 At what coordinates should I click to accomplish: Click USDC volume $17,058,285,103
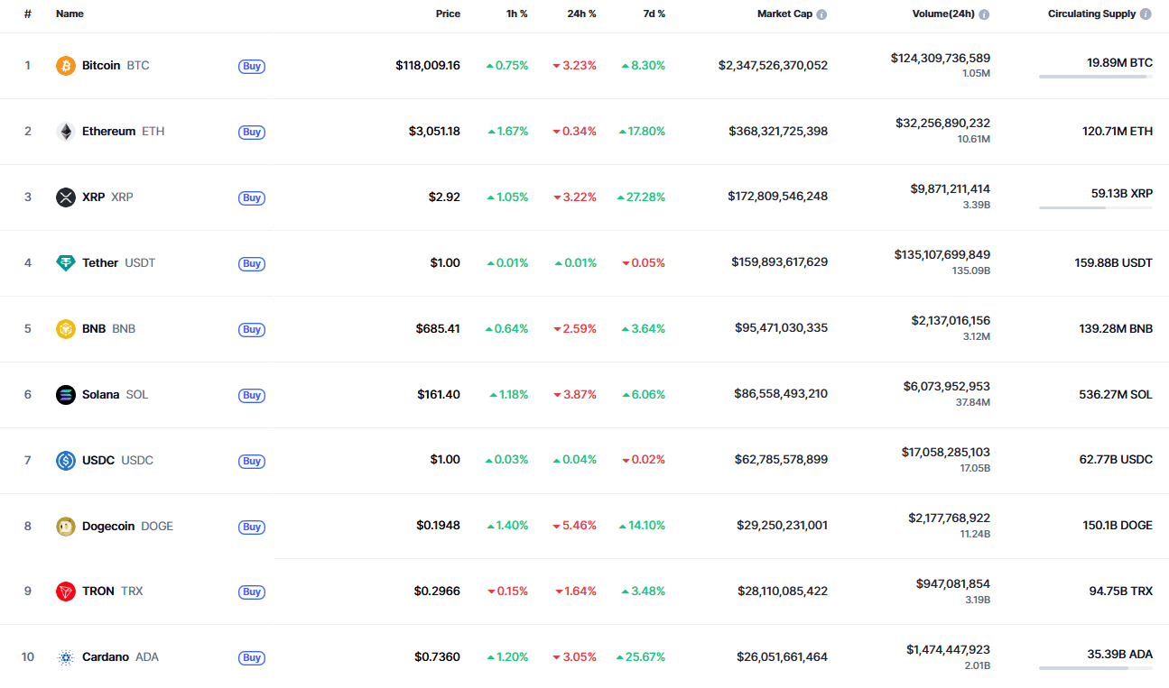pos(946,453)
